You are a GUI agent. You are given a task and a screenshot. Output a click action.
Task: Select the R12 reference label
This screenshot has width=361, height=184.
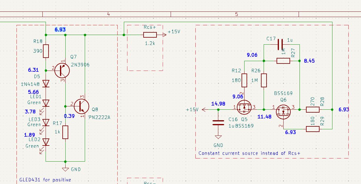coord(236,71)
